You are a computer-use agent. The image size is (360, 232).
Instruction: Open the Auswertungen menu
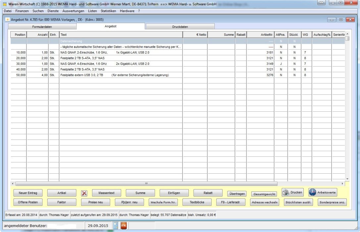(73, 11)
